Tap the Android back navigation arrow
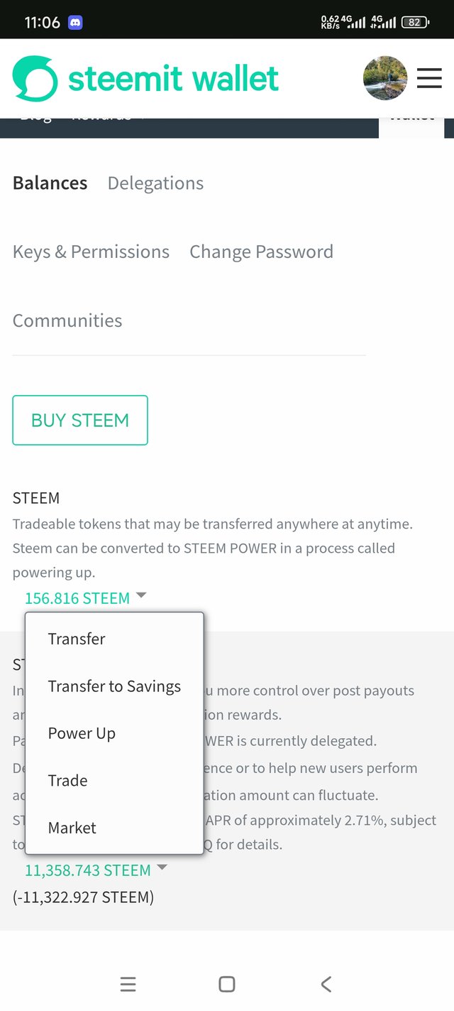 [x=326, y=984]
